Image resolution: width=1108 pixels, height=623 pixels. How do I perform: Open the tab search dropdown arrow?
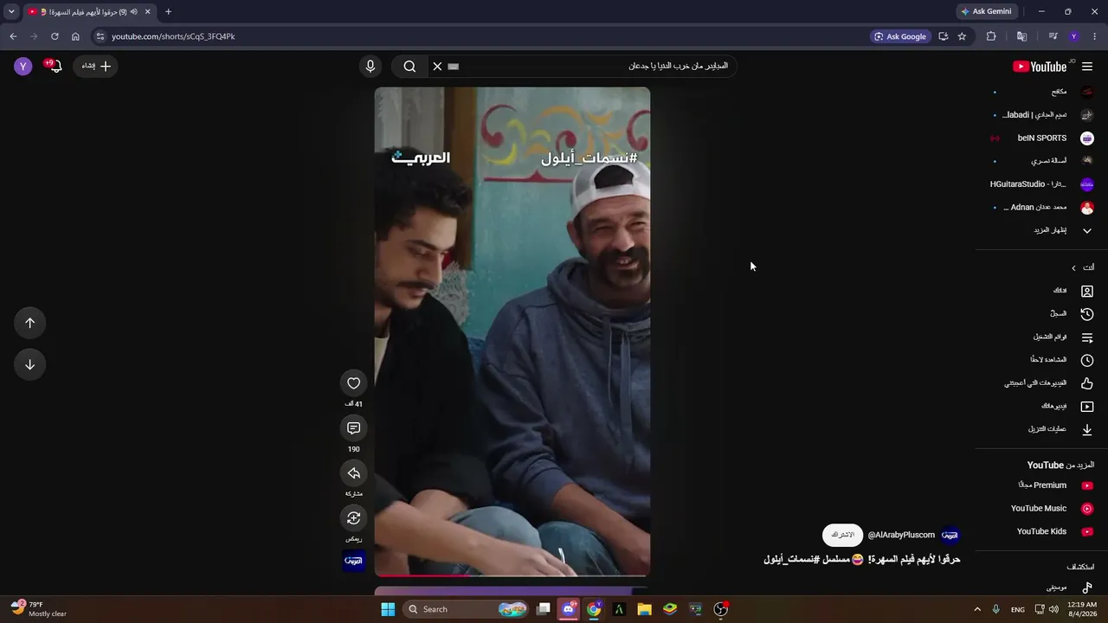11,11
